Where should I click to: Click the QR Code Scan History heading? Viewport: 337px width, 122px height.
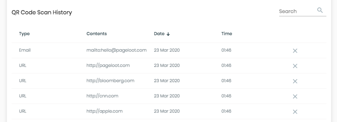point(42,12)
